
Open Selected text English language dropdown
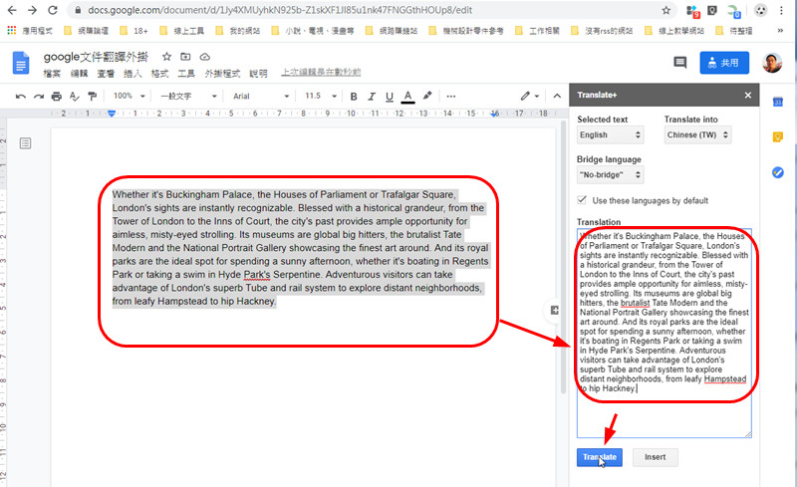pos(611,134)
